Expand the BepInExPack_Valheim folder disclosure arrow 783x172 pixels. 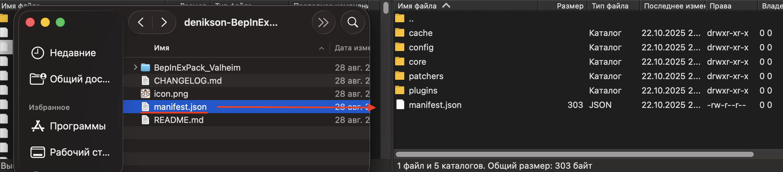coord(135,67)
